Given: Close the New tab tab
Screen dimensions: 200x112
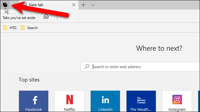Looking at the screenshot, I should click(x=74, y=5).
